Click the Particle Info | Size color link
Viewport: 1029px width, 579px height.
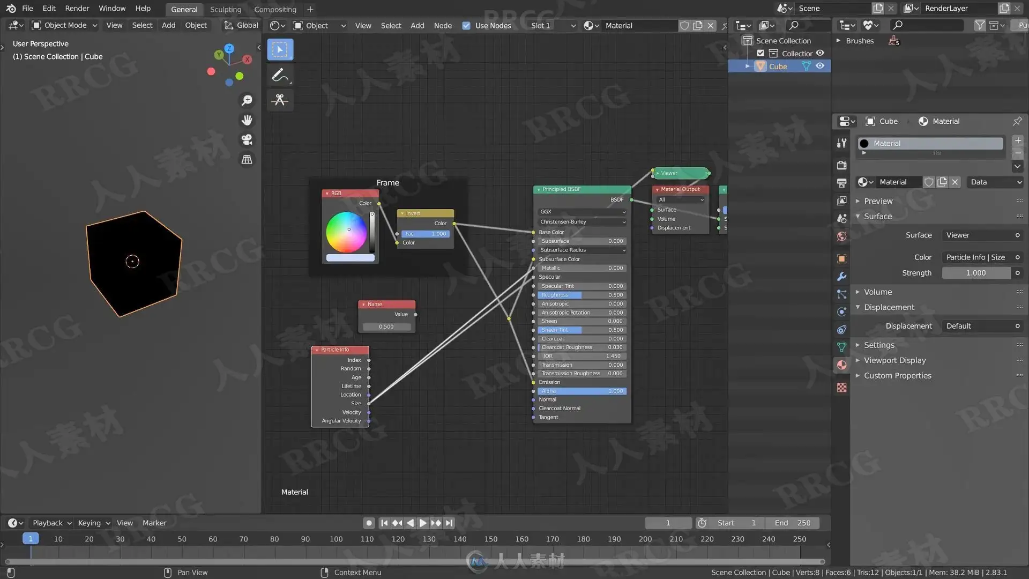(x=975, y=257)
